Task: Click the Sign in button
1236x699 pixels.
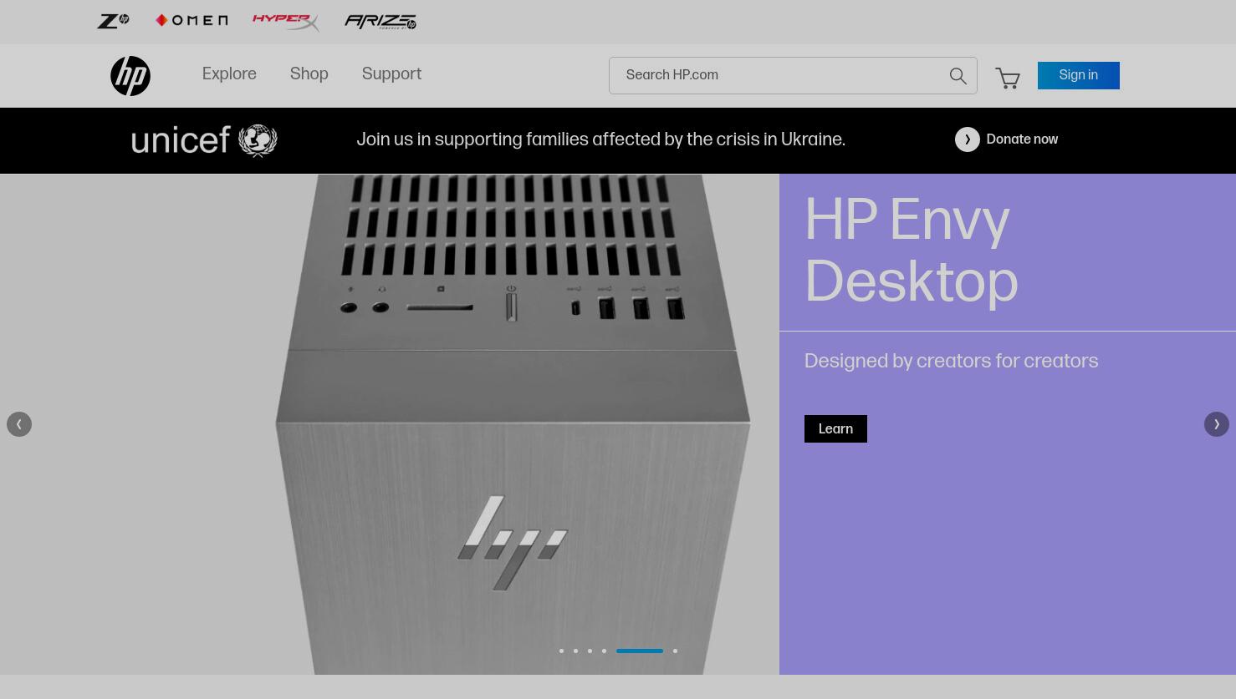Action: tap(1079, 75)
